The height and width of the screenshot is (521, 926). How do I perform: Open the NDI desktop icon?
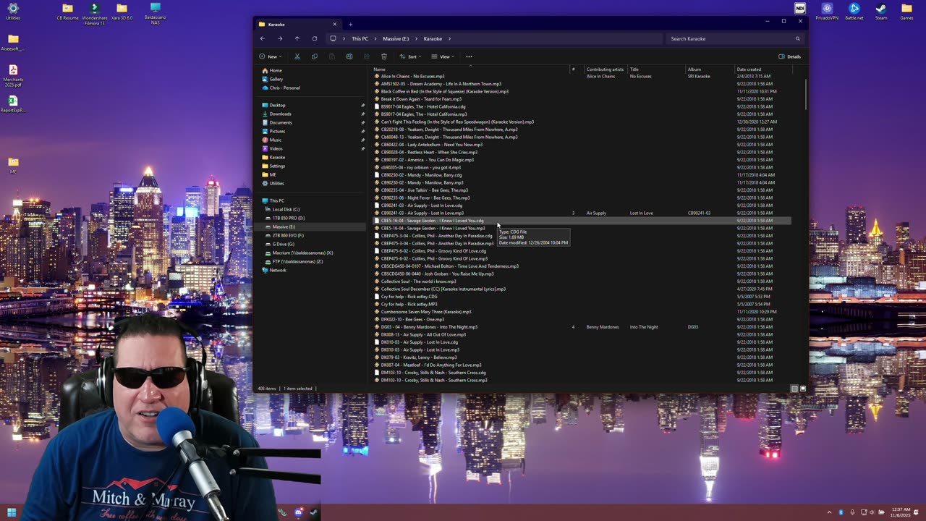click(x=800, y=9)
